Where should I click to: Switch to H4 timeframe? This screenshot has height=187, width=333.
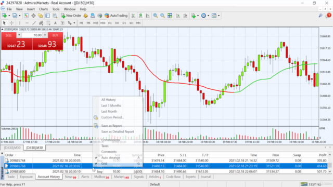pos(117,23)
